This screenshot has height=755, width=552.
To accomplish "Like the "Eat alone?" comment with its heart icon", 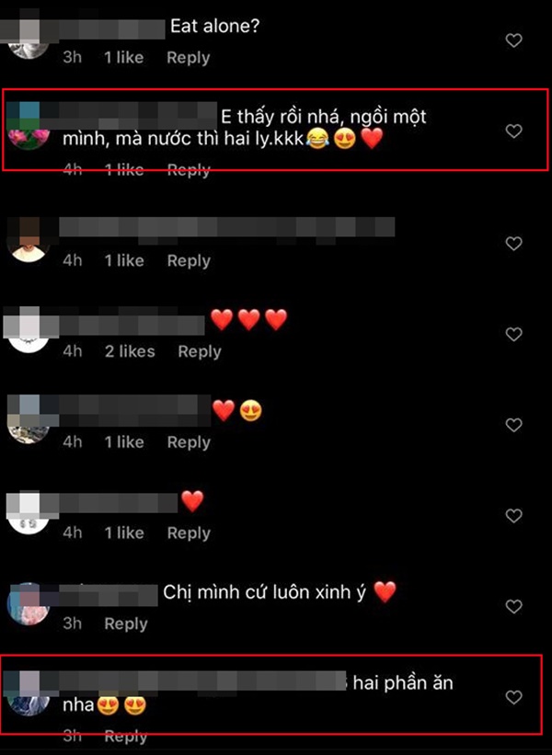I will pos(513,40).
